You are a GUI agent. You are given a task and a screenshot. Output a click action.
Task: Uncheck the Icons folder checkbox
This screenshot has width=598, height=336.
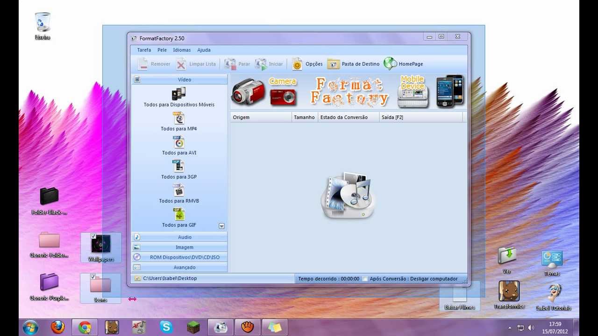click(93, 277)
